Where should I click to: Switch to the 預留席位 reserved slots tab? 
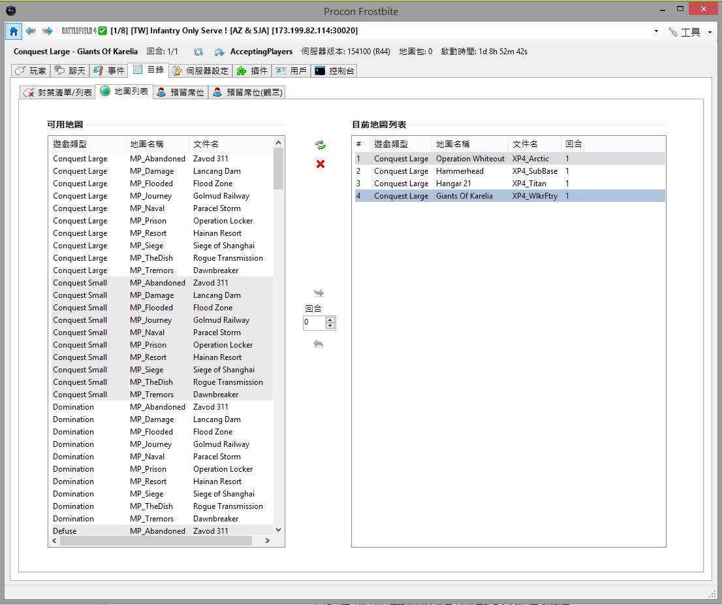[180, 92]
